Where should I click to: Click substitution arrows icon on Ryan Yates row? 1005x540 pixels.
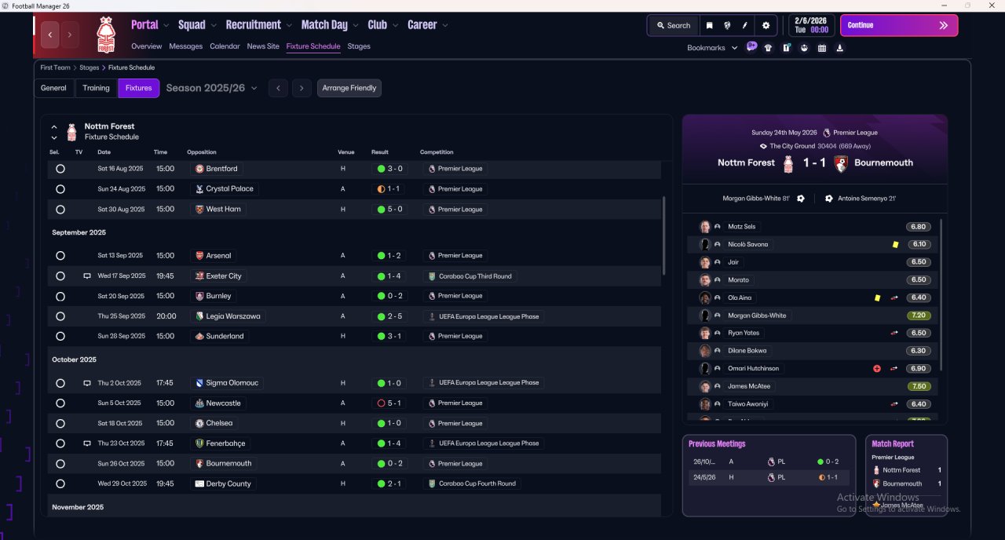click(894, 334)
